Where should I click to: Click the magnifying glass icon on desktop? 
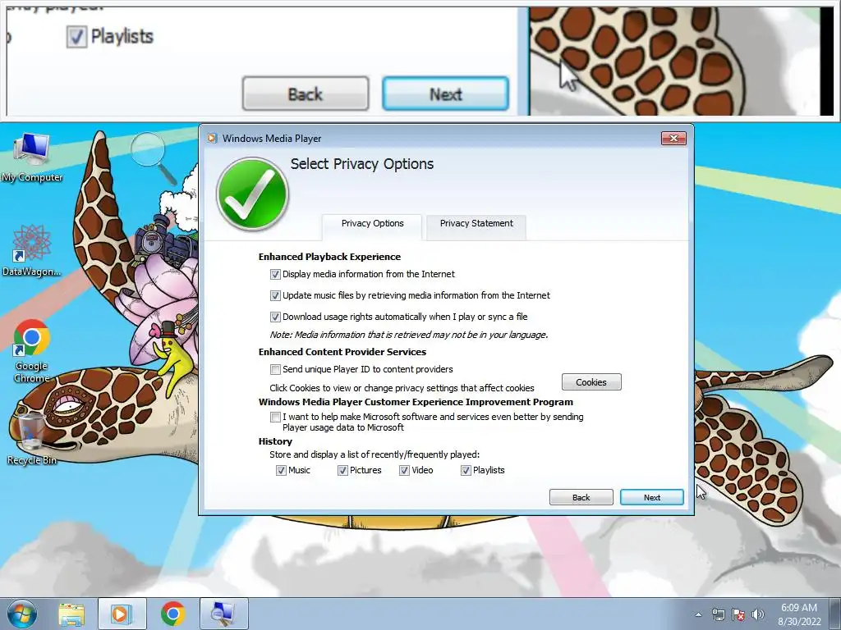click(154, 157)
